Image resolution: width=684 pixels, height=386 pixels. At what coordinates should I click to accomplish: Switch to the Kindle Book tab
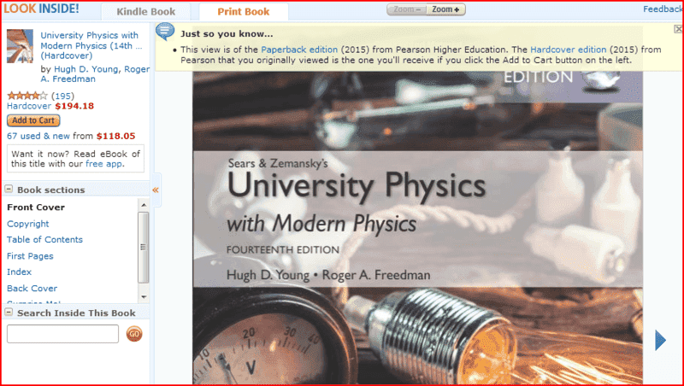(x=145, y=12)
